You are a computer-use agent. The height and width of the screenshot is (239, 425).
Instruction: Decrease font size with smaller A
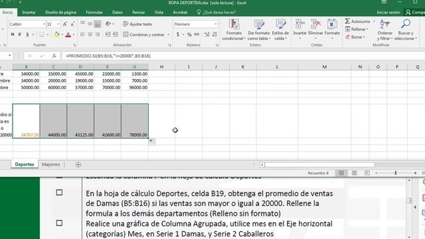(72, 24)
